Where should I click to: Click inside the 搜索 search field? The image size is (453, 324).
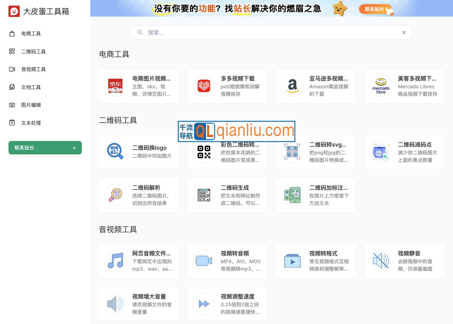[247, 32]
